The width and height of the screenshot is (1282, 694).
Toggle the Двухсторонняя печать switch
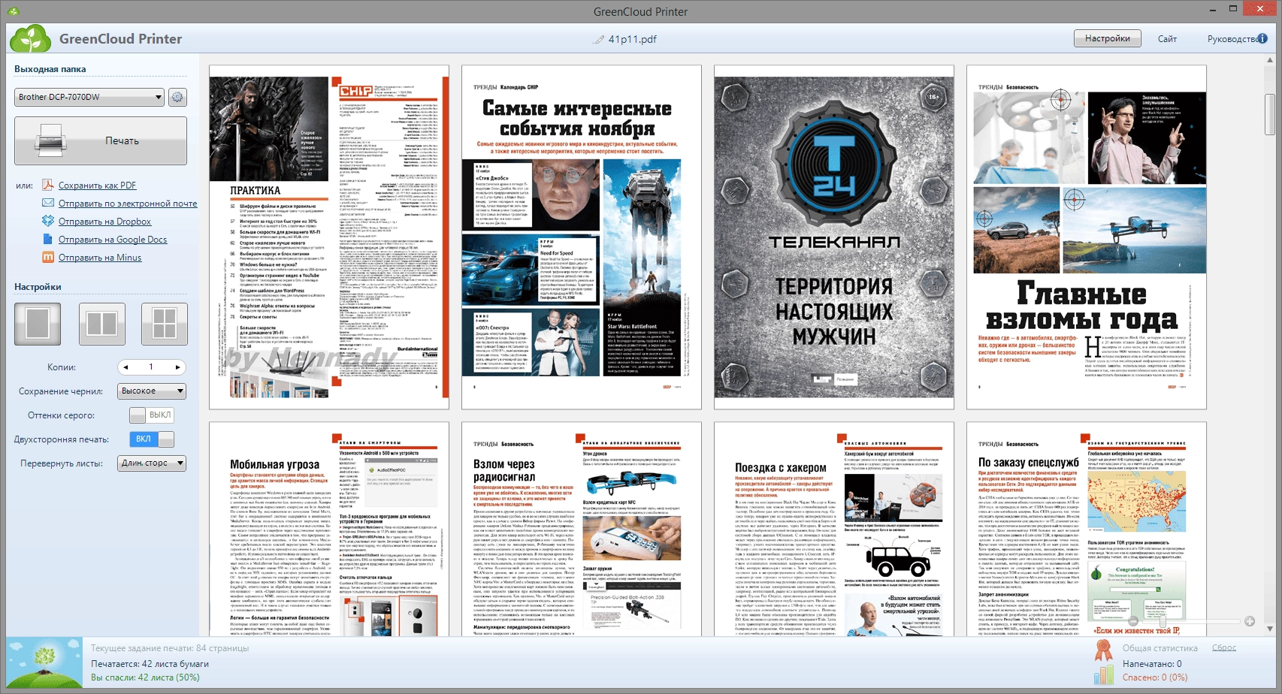[x=152, y=439]
